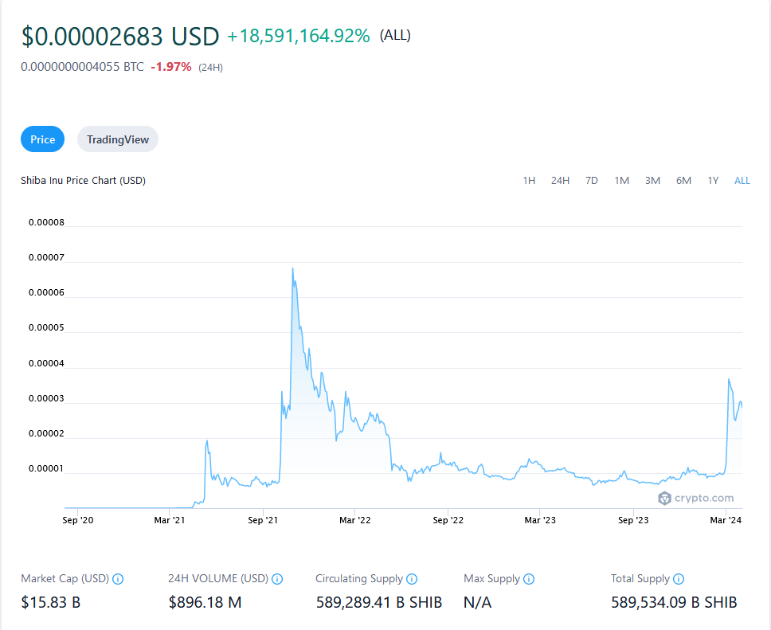Select the 1H time range
Screen dimensions: 771x630
coord(529,181)
